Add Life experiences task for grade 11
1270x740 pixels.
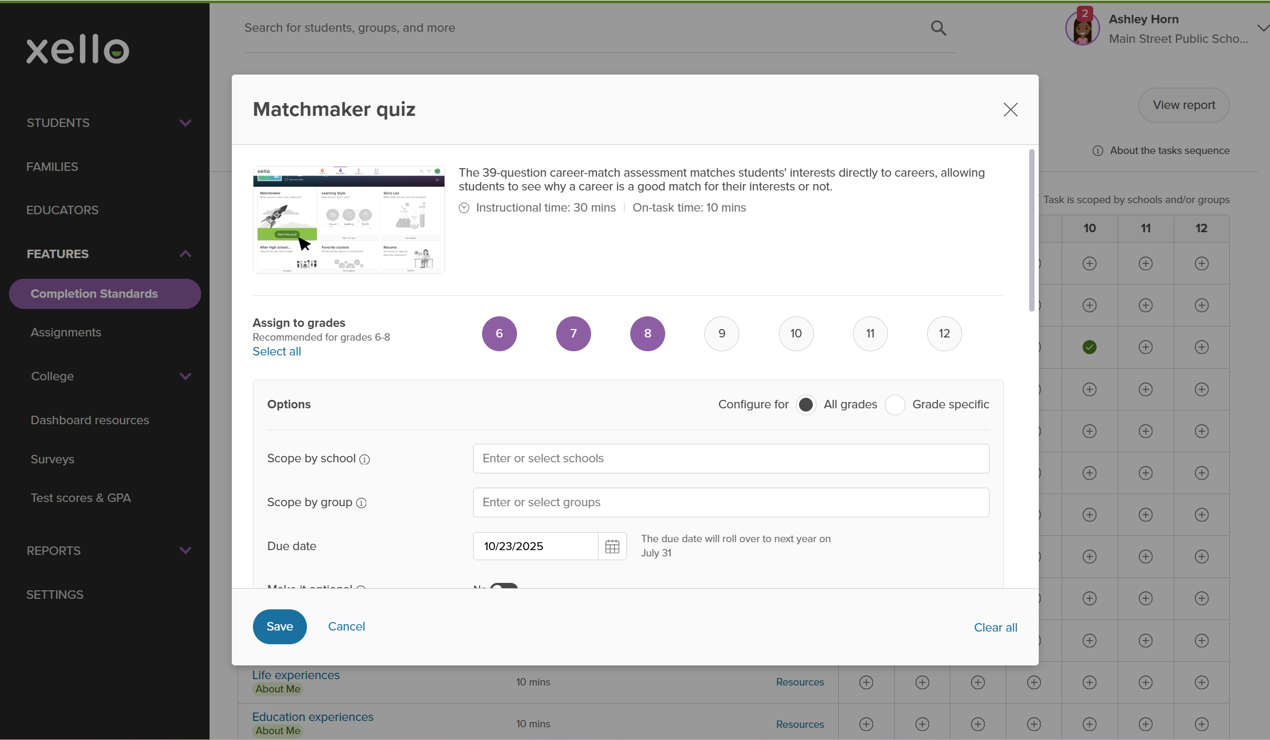1146,682
